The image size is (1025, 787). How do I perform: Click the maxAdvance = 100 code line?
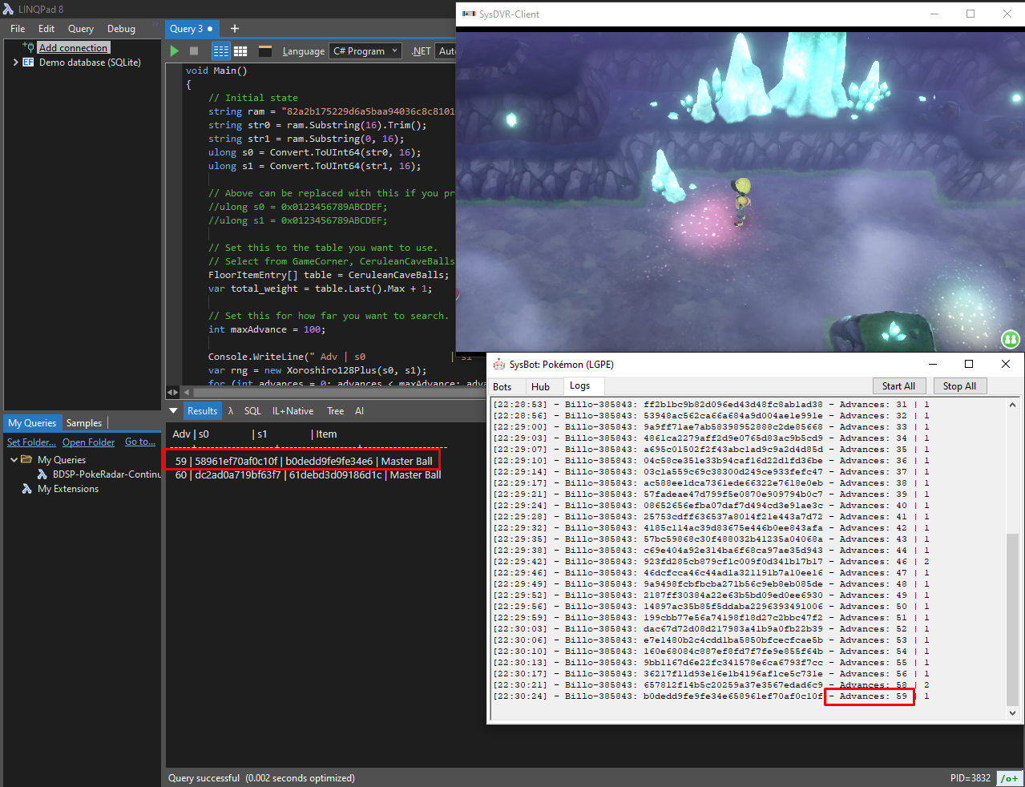[x=267, y=329]
